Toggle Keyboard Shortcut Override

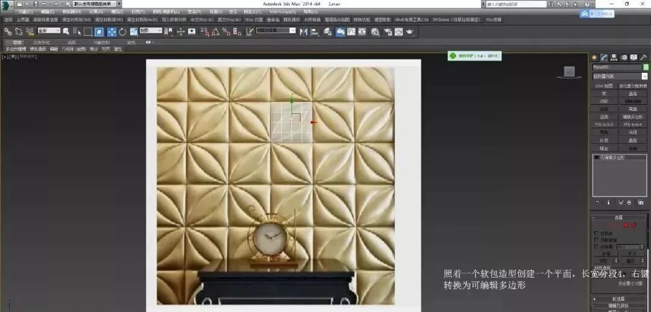[192, 31]
